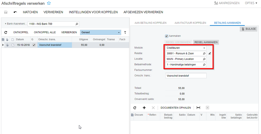Click ONTKOPPEL ALLE button
This screenshot has height=134, width=261.
click(45, 32)
